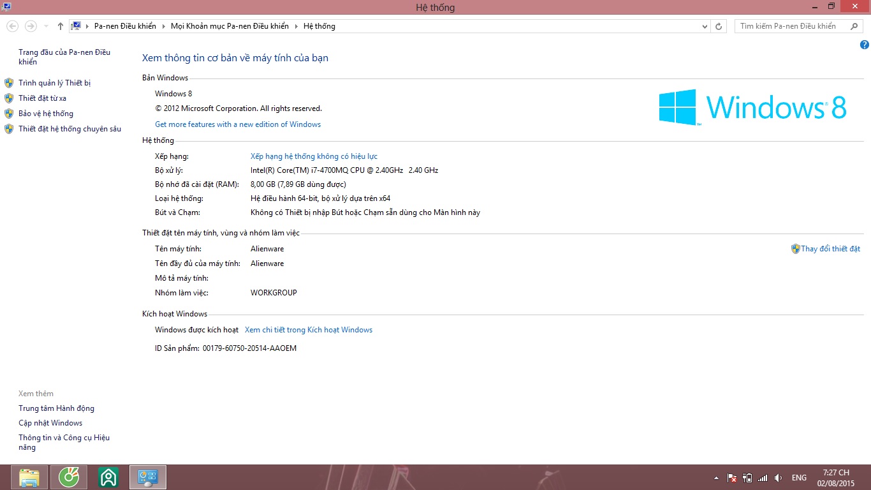Open Trung tâm Hành động link

[x=56, y=408]
